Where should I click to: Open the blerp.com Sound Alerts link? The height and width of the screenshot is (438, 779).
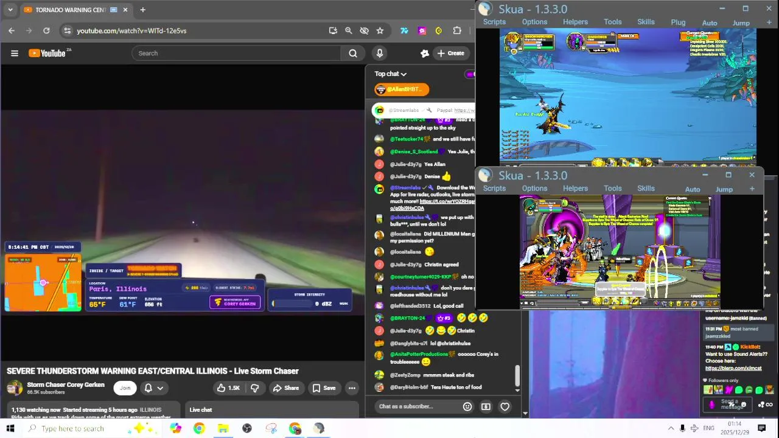point(733,368)
